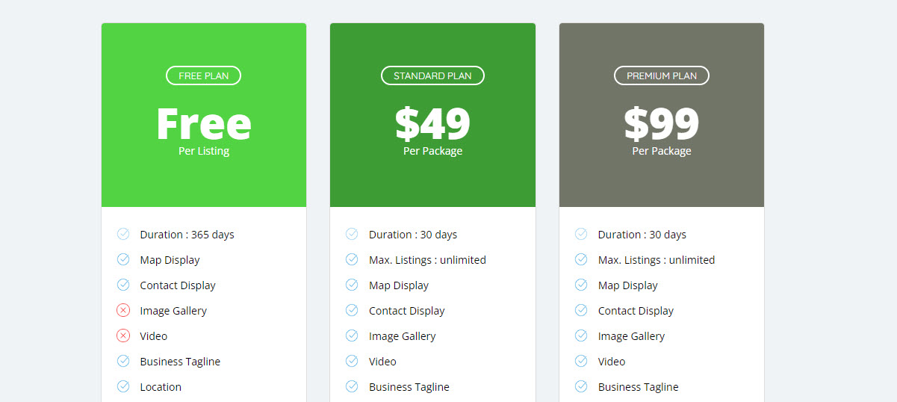Image resolution: width=897 pixels, height=402 pixels.
Task: Click the $99 price heading
Action: pos(662,123)
